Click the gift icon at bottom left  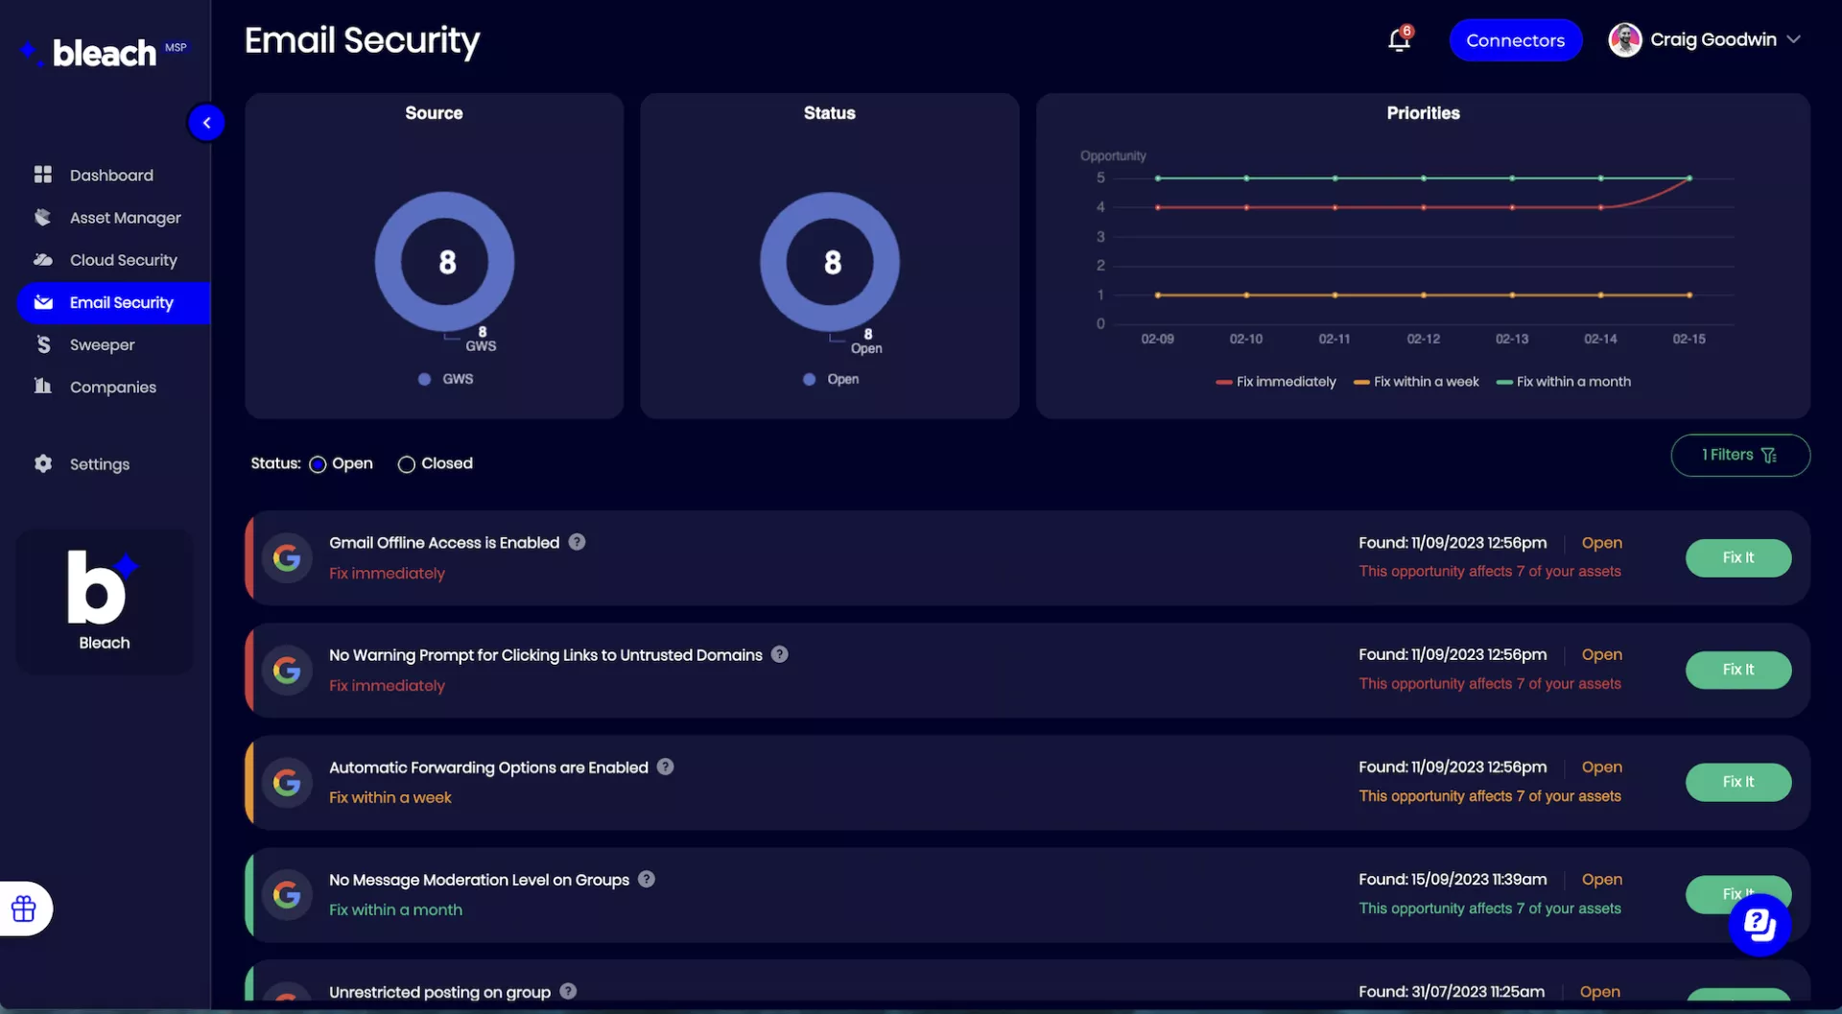click(x=24, y=908)
